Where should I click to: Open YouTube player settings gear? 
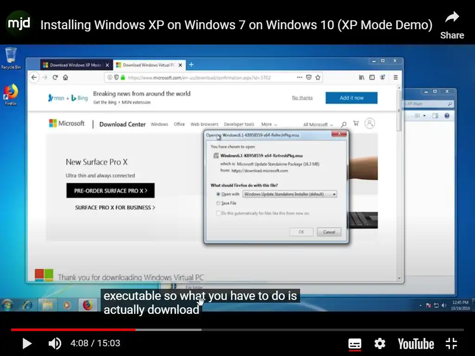click(x=379, y=343)
